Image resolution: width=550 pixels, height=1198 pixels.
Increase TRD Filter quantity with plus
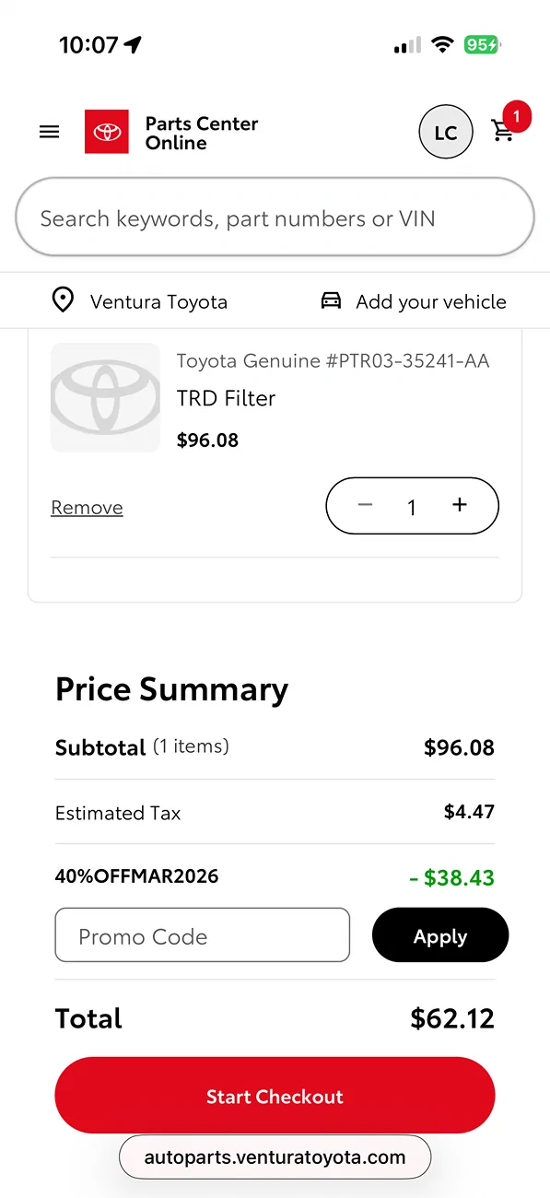tap(460, 505)
